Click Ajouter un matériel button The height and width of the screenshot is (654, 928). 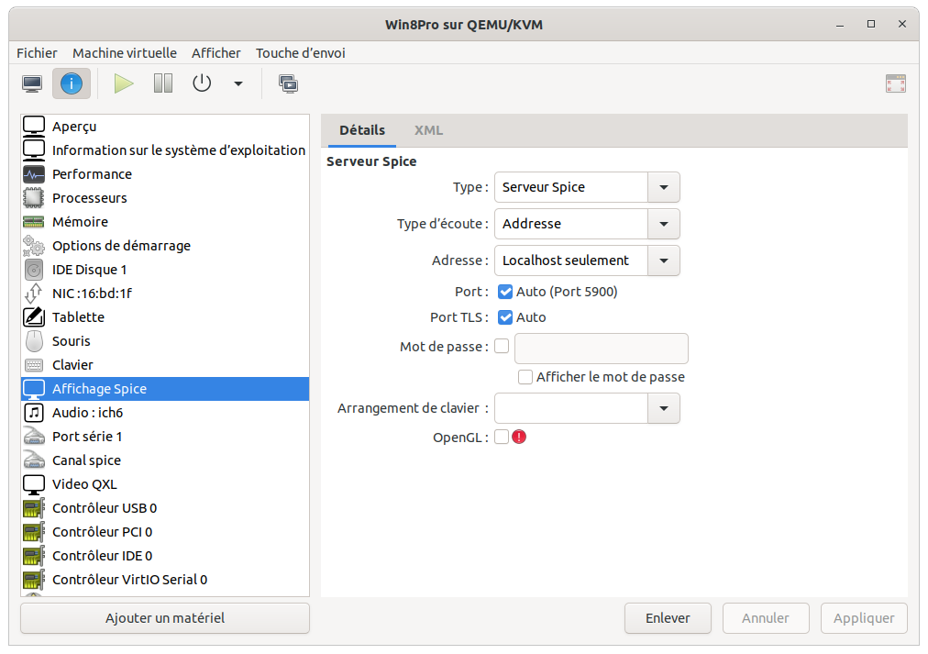point(164,618)
